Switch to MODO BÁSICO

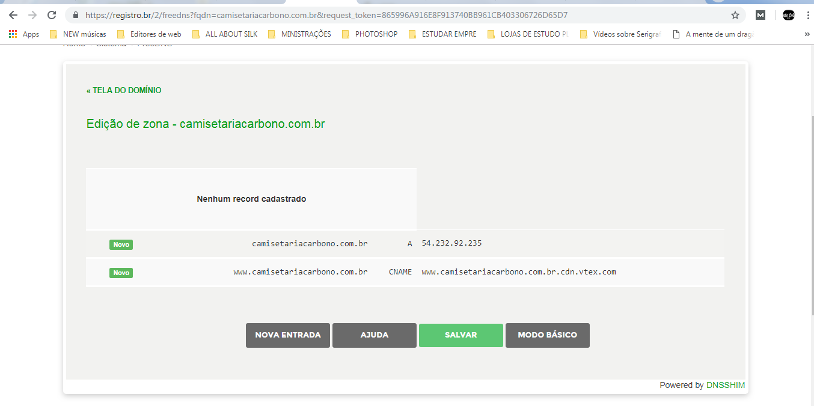point(548,335)
